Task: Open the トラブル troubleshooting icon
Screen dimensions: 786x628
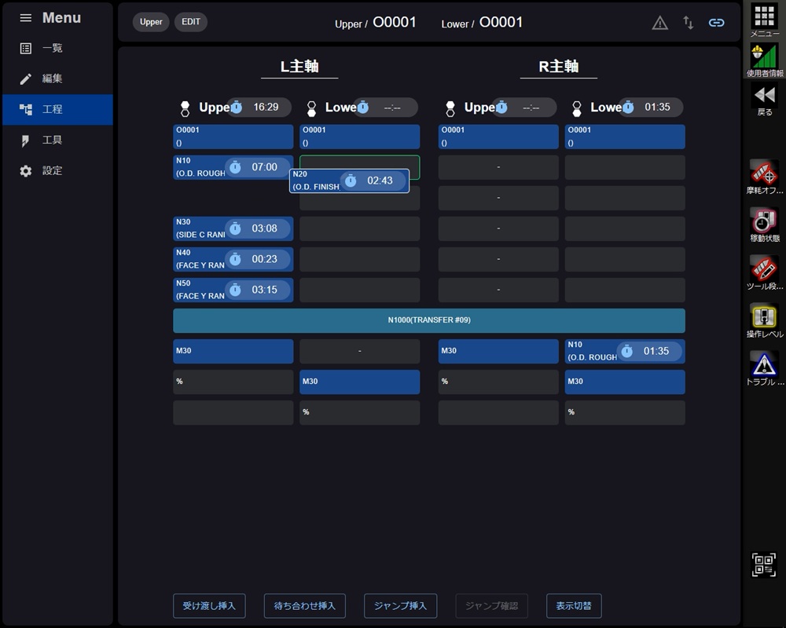Action: [764, 366]
